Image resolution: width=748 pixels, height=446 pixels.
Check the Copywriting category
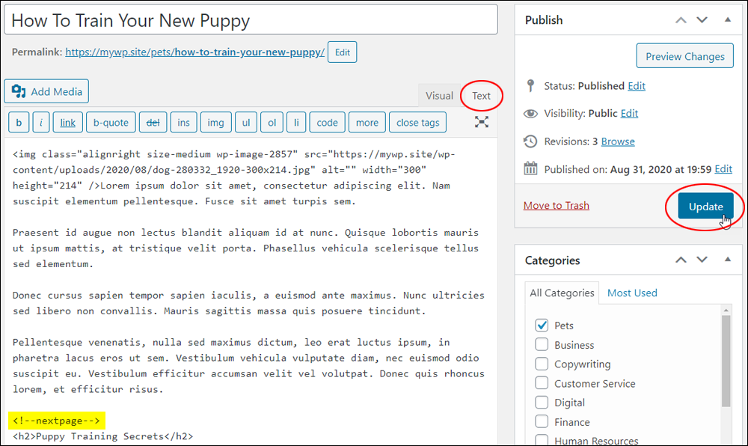coord(542,364)
